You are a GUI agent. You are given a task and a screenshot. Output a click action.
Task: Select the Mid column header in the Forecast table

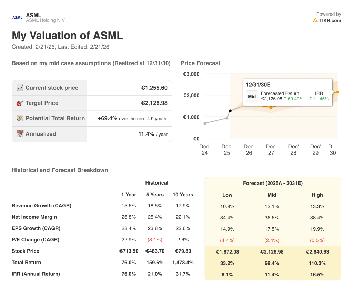272,195
